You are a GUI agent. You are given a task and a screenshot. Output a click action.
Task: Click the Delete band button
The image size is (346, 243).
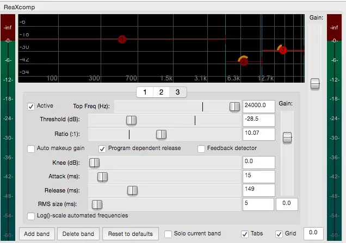pyautogui.click(x=78, y=234)
